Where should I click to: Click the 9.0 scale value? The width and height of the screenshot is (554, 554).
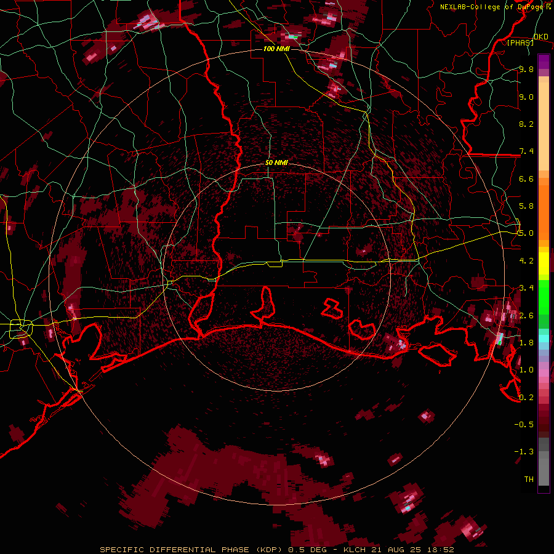coord(526,97)
